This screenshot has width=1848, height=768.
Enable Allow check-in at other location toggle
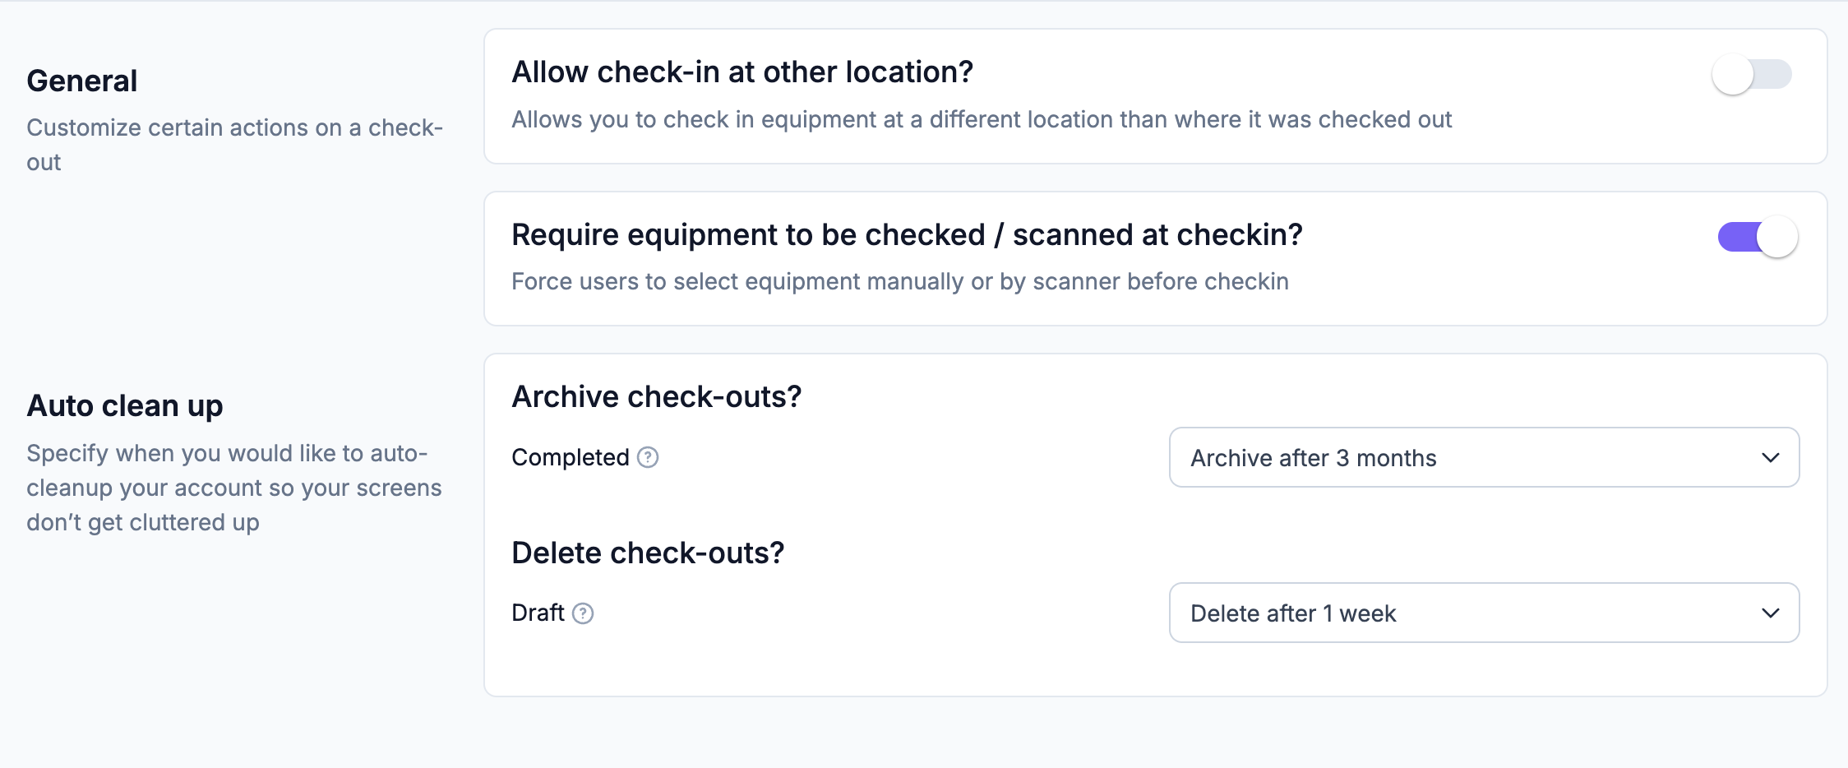pos(1752,75)
